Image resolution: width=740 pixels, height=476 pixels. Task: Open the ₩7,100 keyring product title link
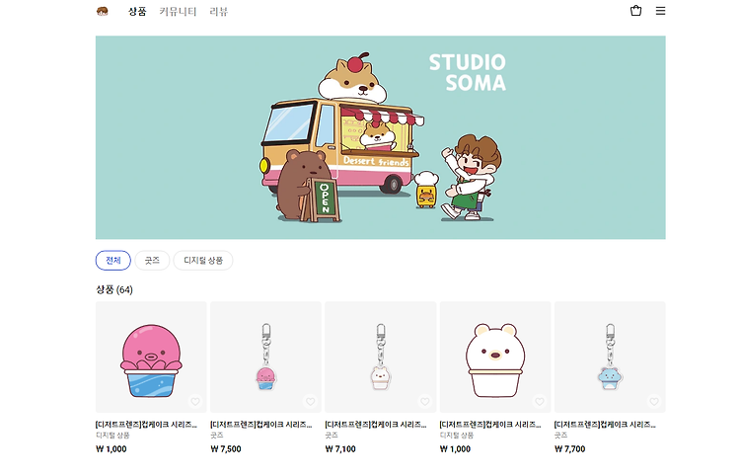[x=376, y=425]
